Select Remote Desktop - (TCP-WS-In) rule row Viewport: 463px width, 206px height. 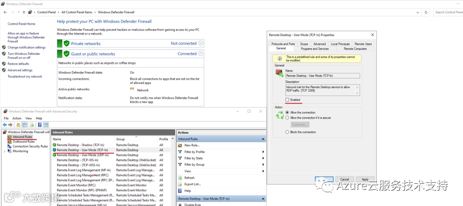[111, 160]
